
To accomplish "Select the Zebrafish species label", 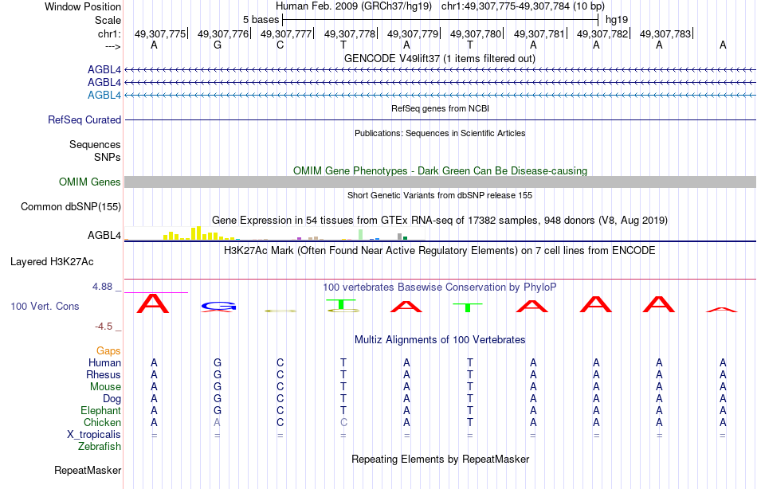I will coord(100,447).
